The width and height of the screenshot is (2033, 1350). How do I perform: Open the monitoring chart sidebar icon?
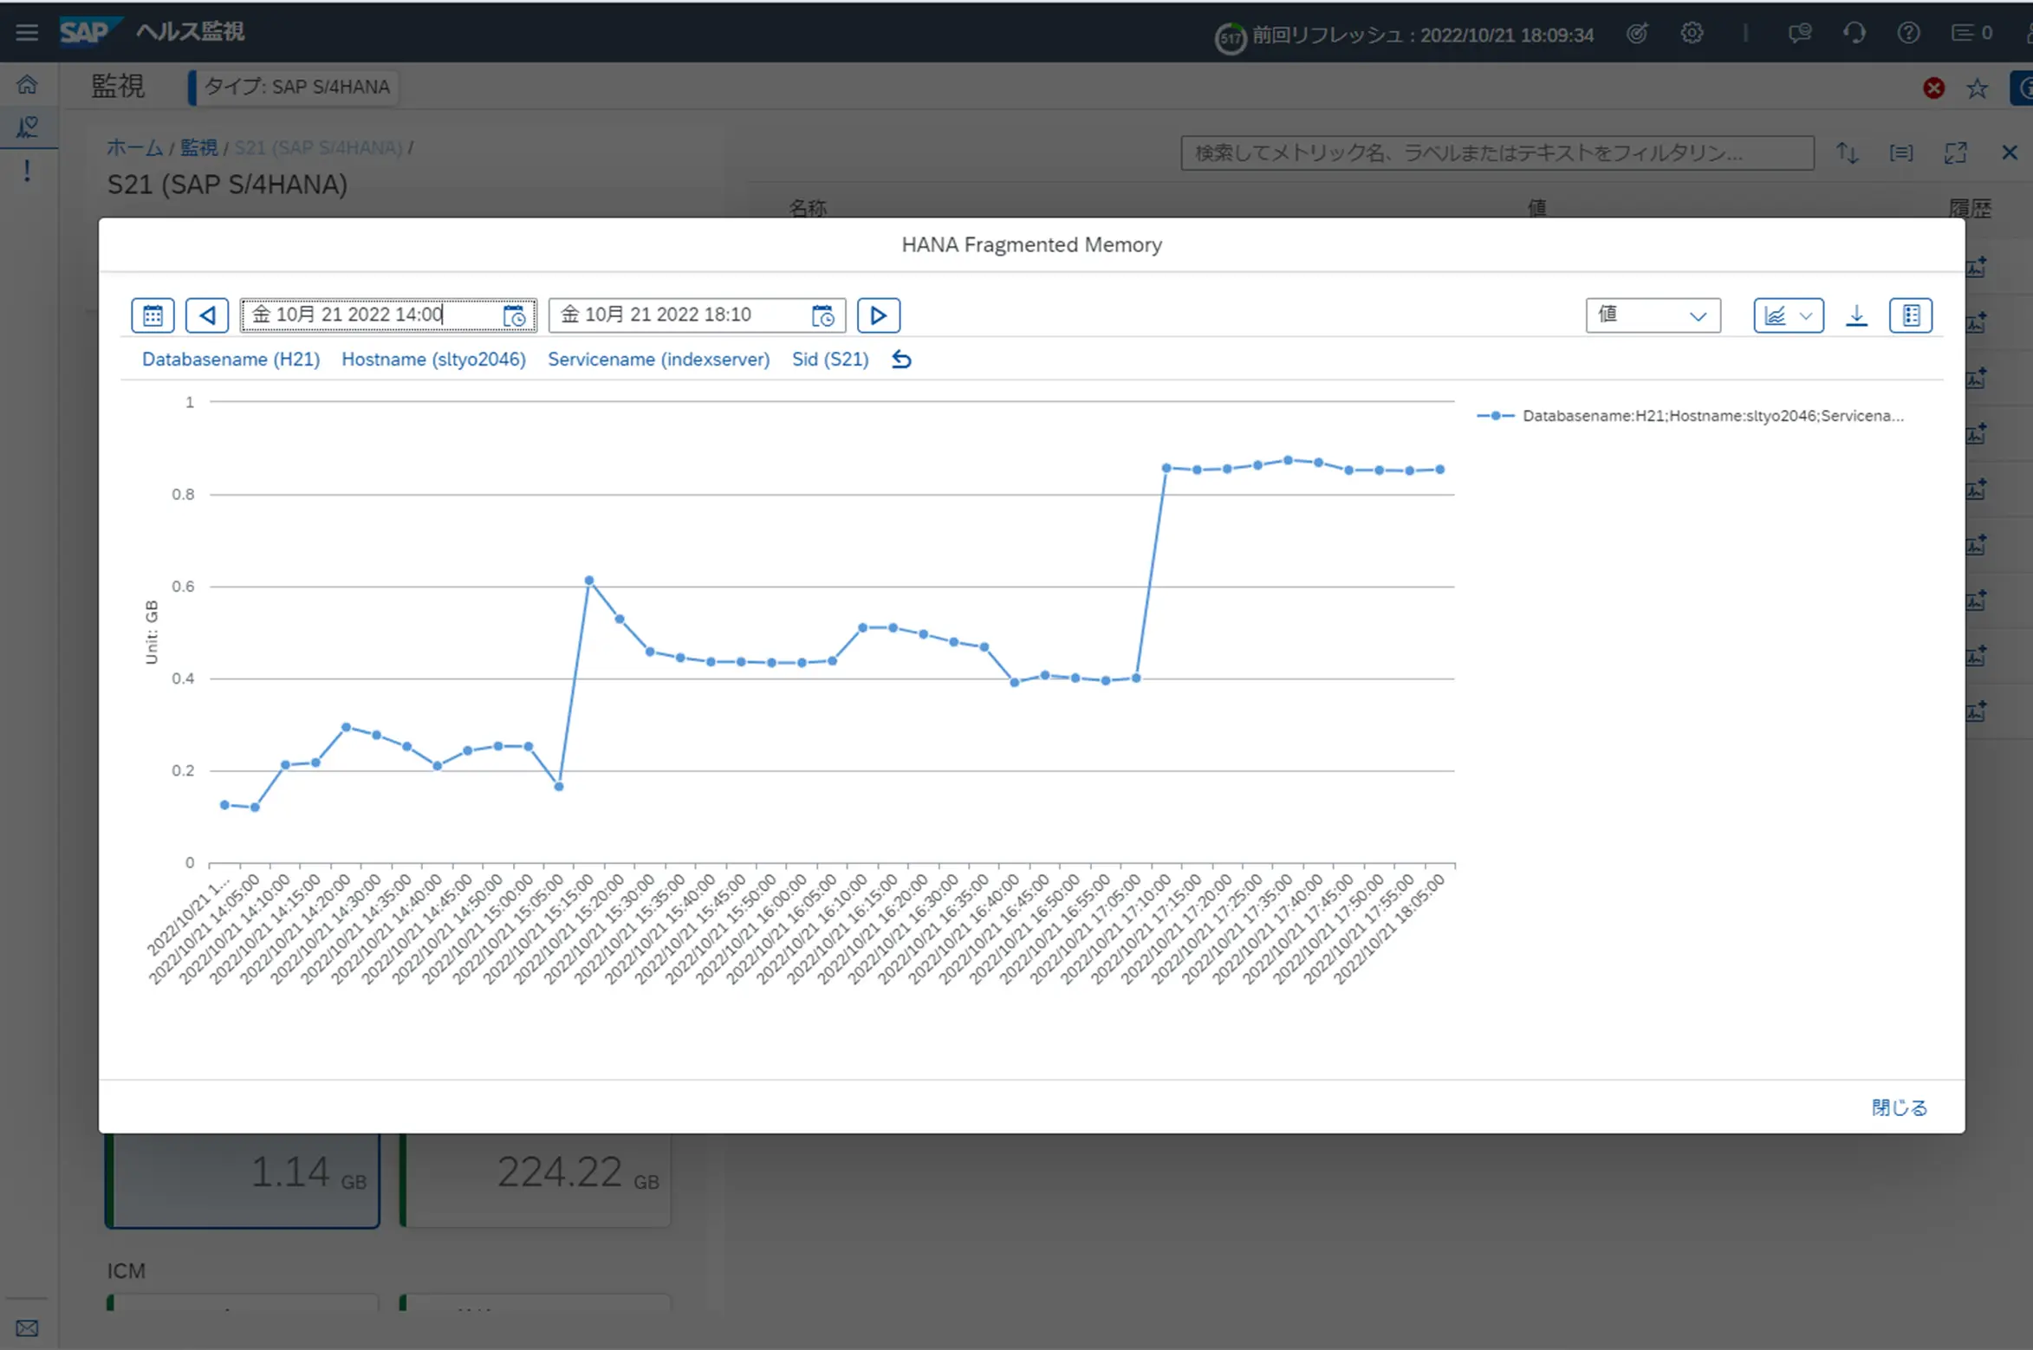pyautogui.click(x=28, y=127)
